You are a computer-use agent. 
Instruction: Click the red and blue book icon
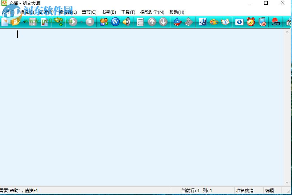(177, 22)
